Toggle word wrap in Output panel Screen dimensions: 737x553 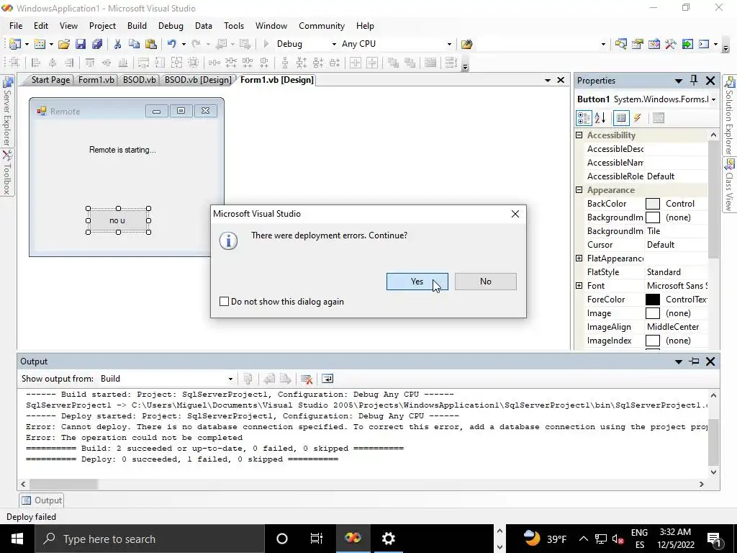[327, 379]
